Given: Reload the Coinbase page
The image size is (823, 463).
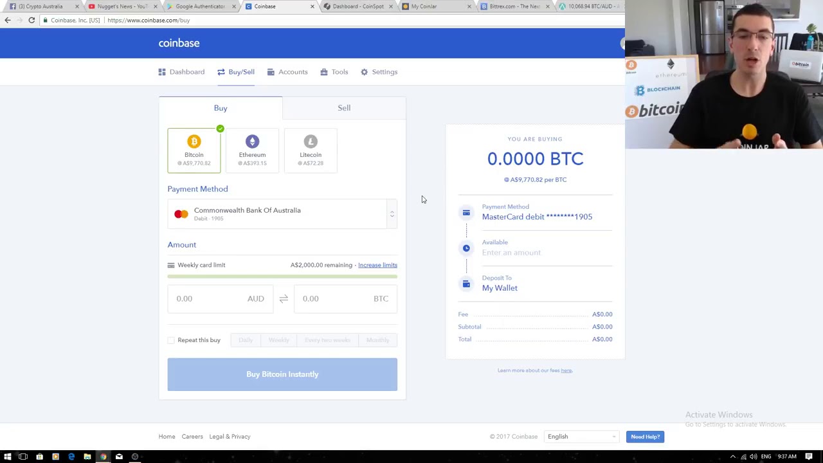Looking at the screenshot, I should coord(32,20).
